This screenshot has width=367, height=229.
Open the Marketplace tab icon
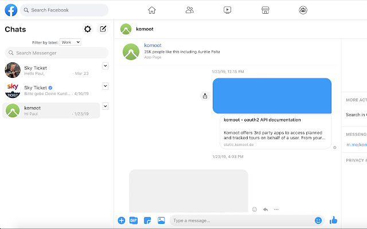[x=265, y=10]
